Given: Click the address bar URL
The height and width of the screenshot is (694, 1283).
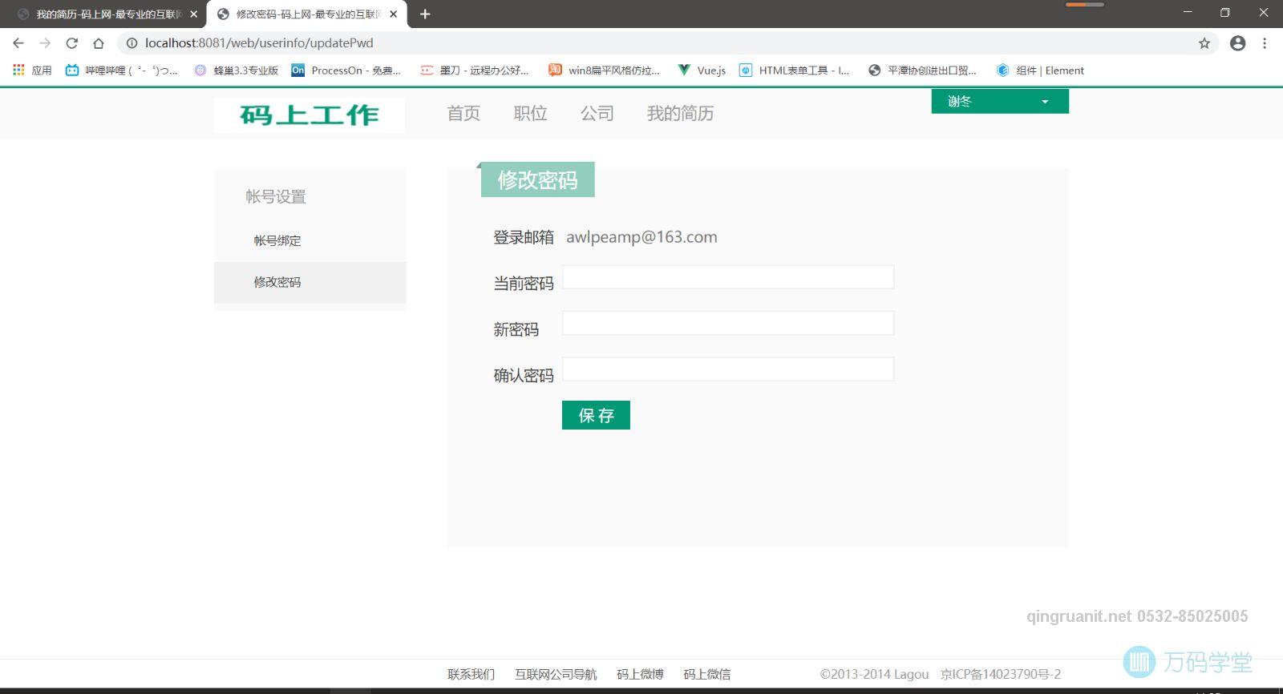Looking at the screenshot, I should coord(259,43).
